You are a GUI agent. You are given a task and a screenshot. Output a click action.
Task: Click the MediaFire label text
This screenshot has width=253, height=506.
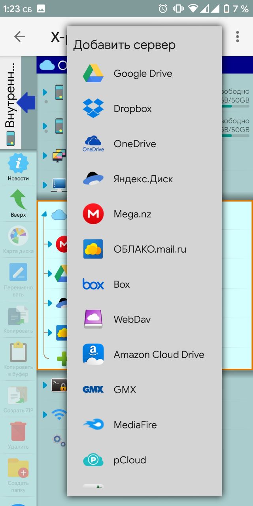pyautogui.click(x=135, y=425)
